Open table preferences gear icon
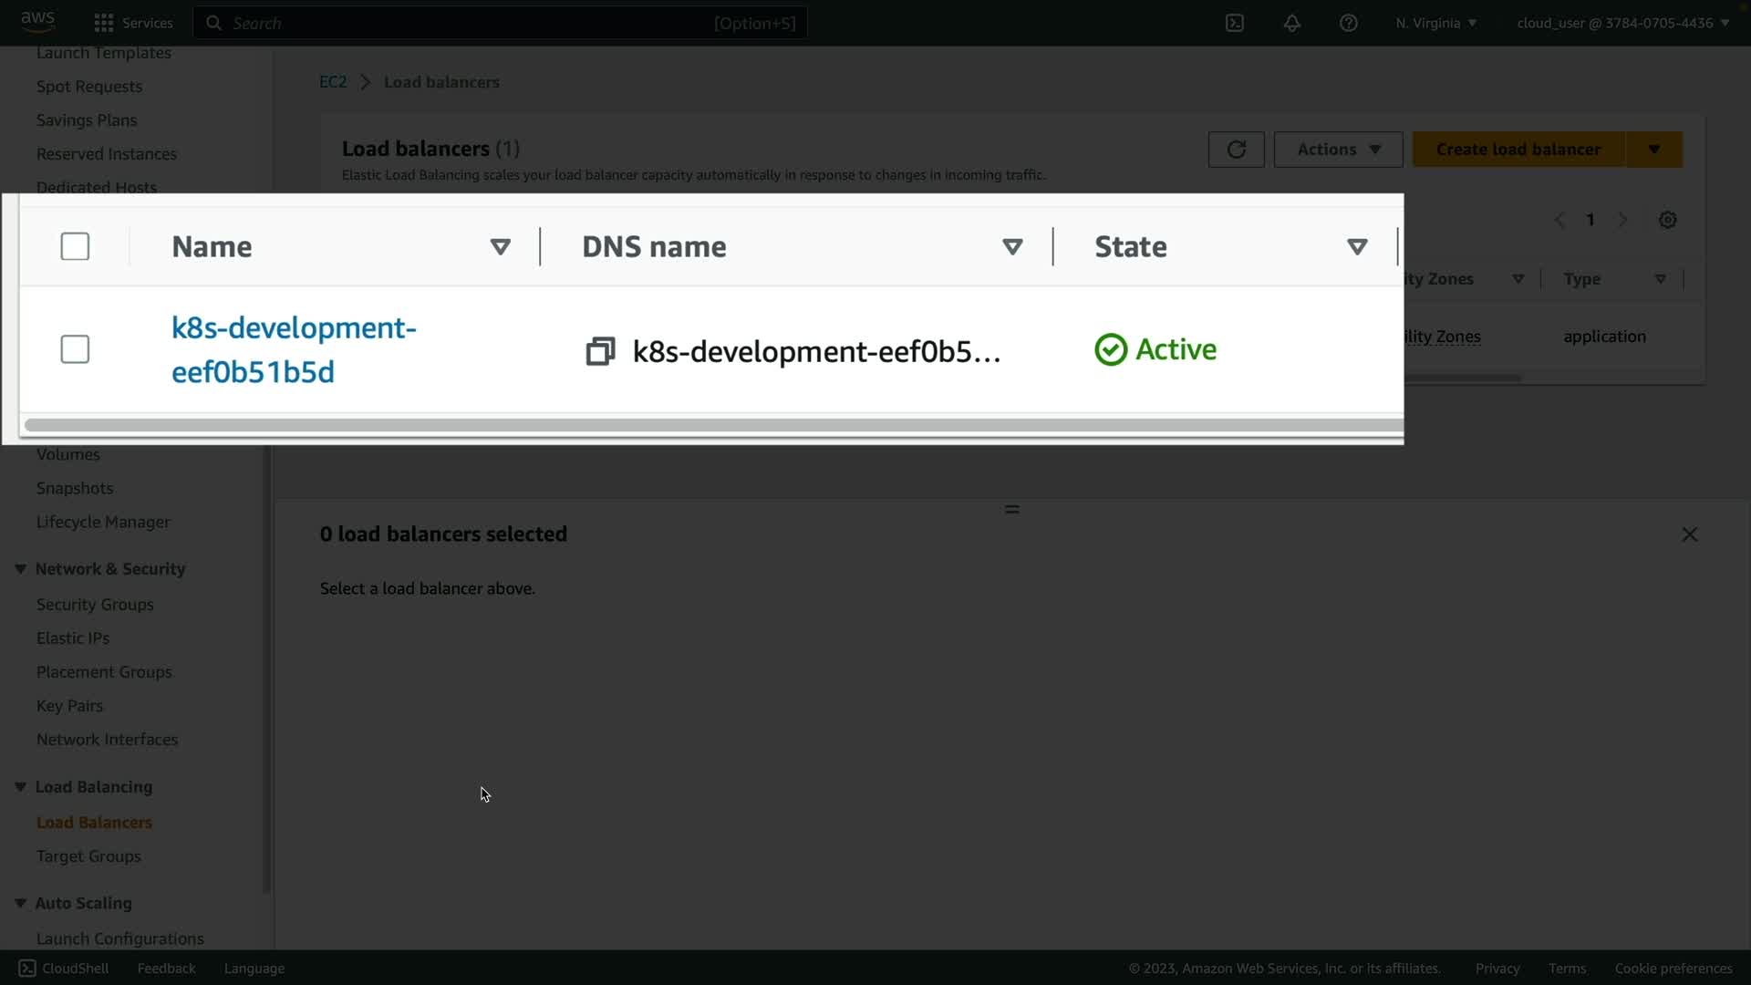Screen dimensions: 1751x985 (1667, 220)
